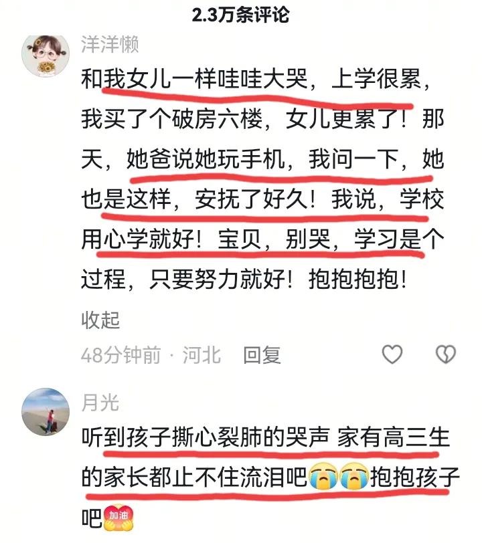Open 月光's desert photo avatar
Screen dimensions: 482x543
click(46, 411)
